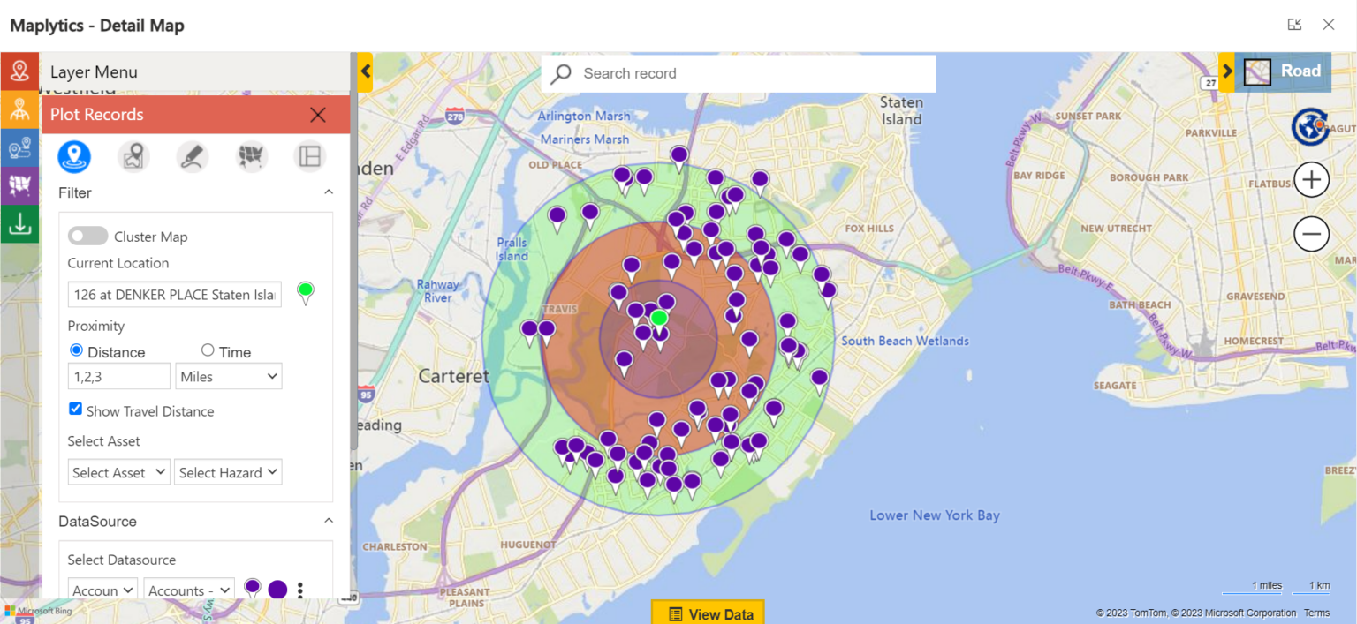
Task: Click the purple pushpin color swatch
Action: [x=253, y=588]
